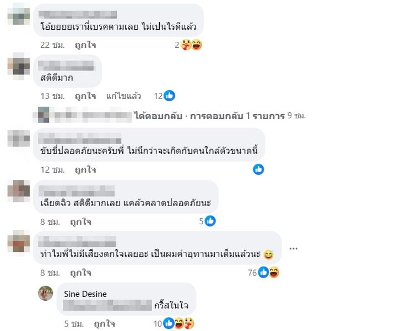Open the three-dot comment options menu
The width and height of the screenshot is (401, 331).
[294, 249]
